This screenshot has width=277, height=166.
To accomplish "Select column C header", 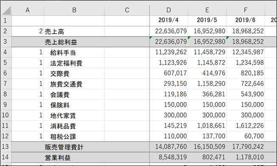I will [127, 10].
